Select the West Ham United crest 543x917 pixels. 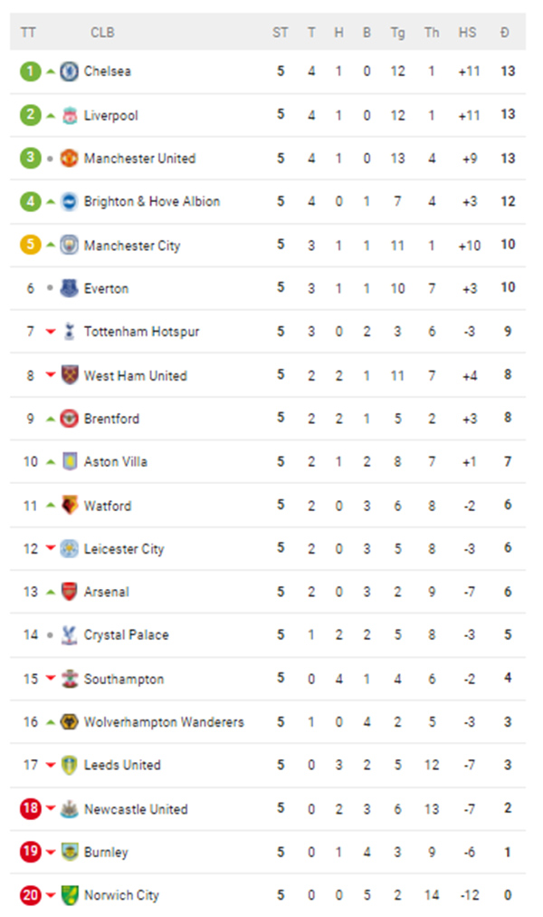click(69, 375)
